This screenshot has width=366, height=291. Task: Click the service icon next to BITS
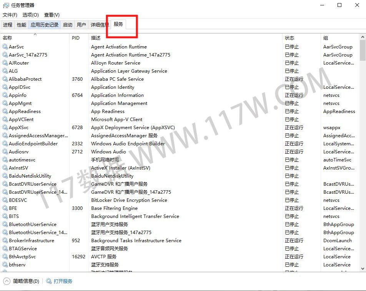5,216
